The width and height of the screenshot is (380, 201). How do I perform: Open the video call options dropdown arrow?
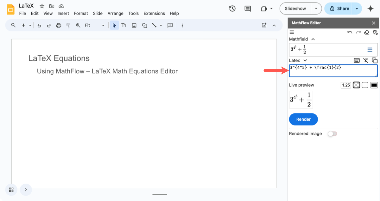pyautogui.click(x=271, y=9)
